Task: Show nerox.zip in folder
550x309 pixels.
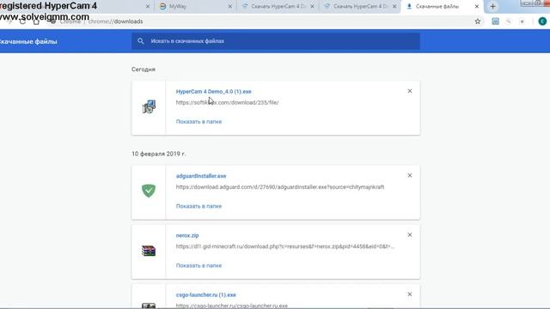Action: pos(199,265)
